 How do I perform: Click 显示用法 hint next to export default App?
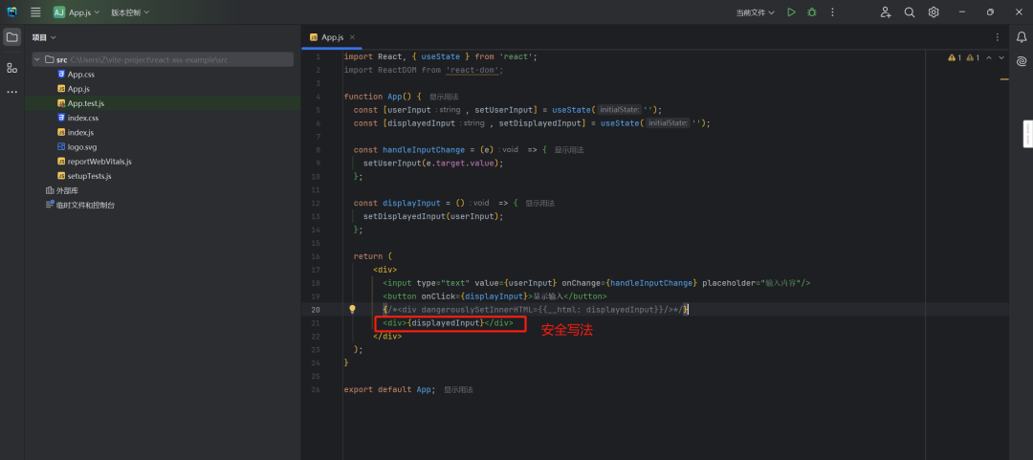(x=458, y=390)
